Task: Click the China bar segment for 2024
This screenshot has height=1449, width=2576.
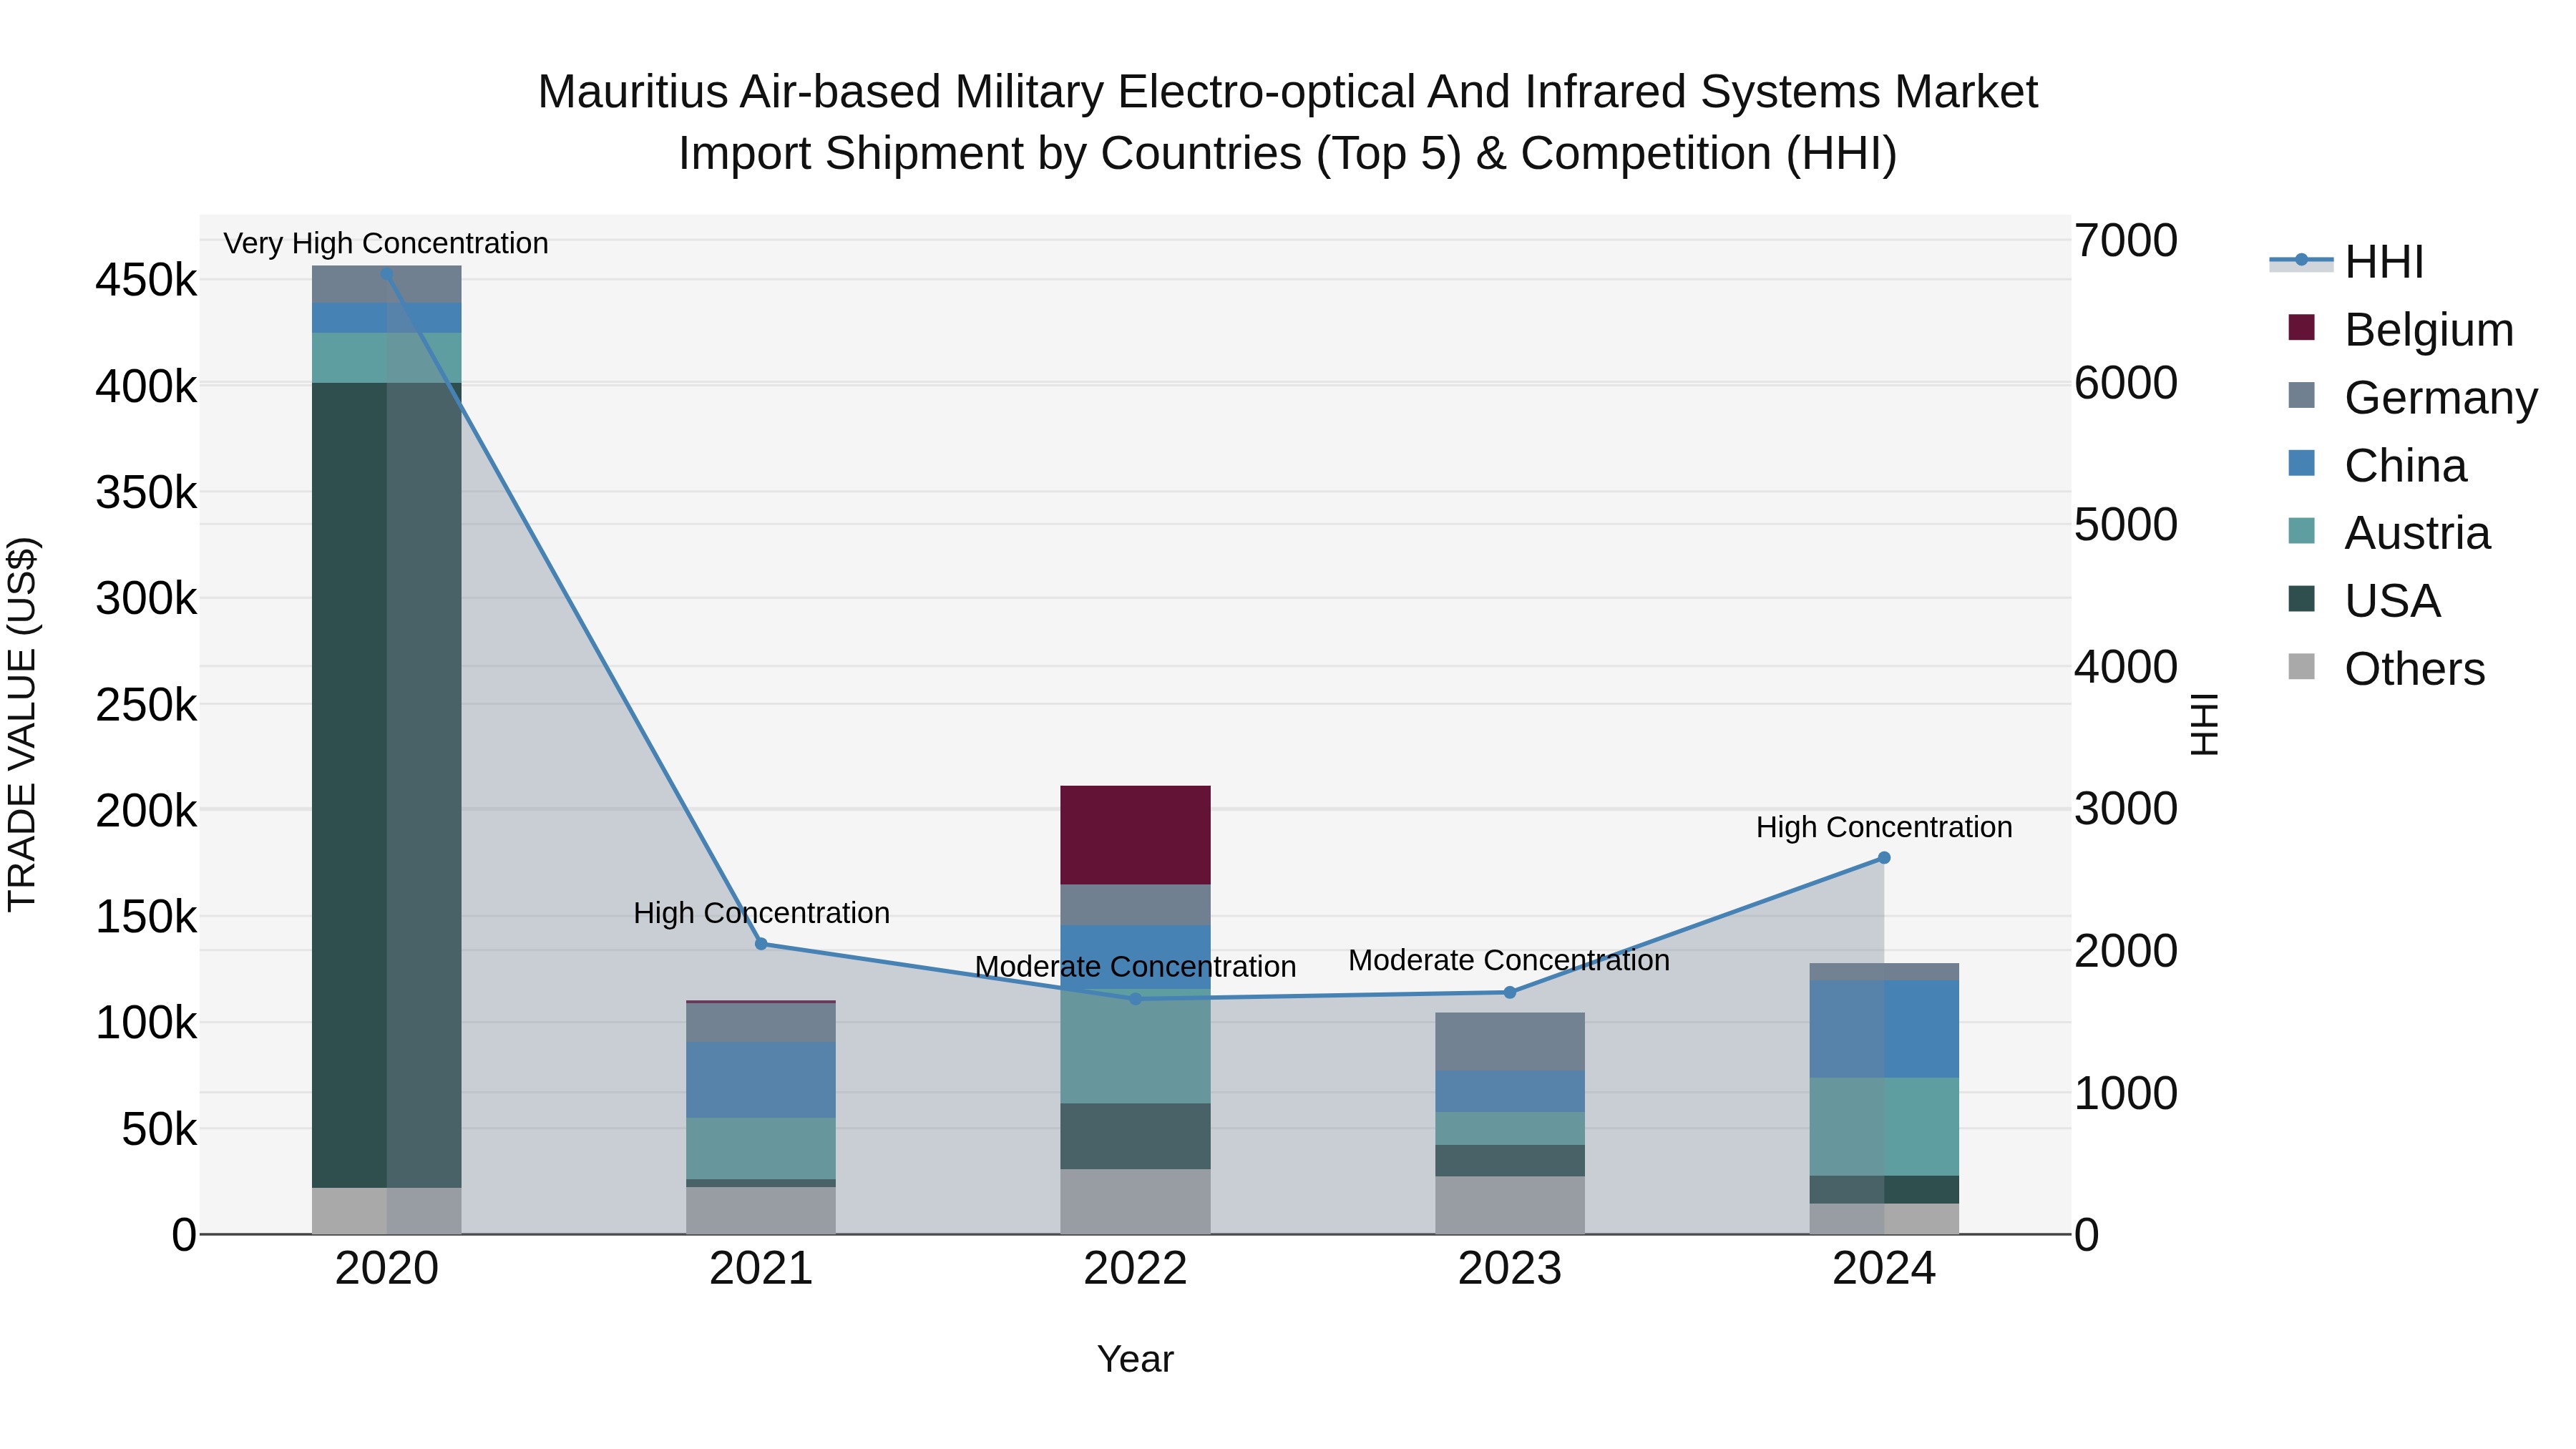Action: coord(1884,1029)
